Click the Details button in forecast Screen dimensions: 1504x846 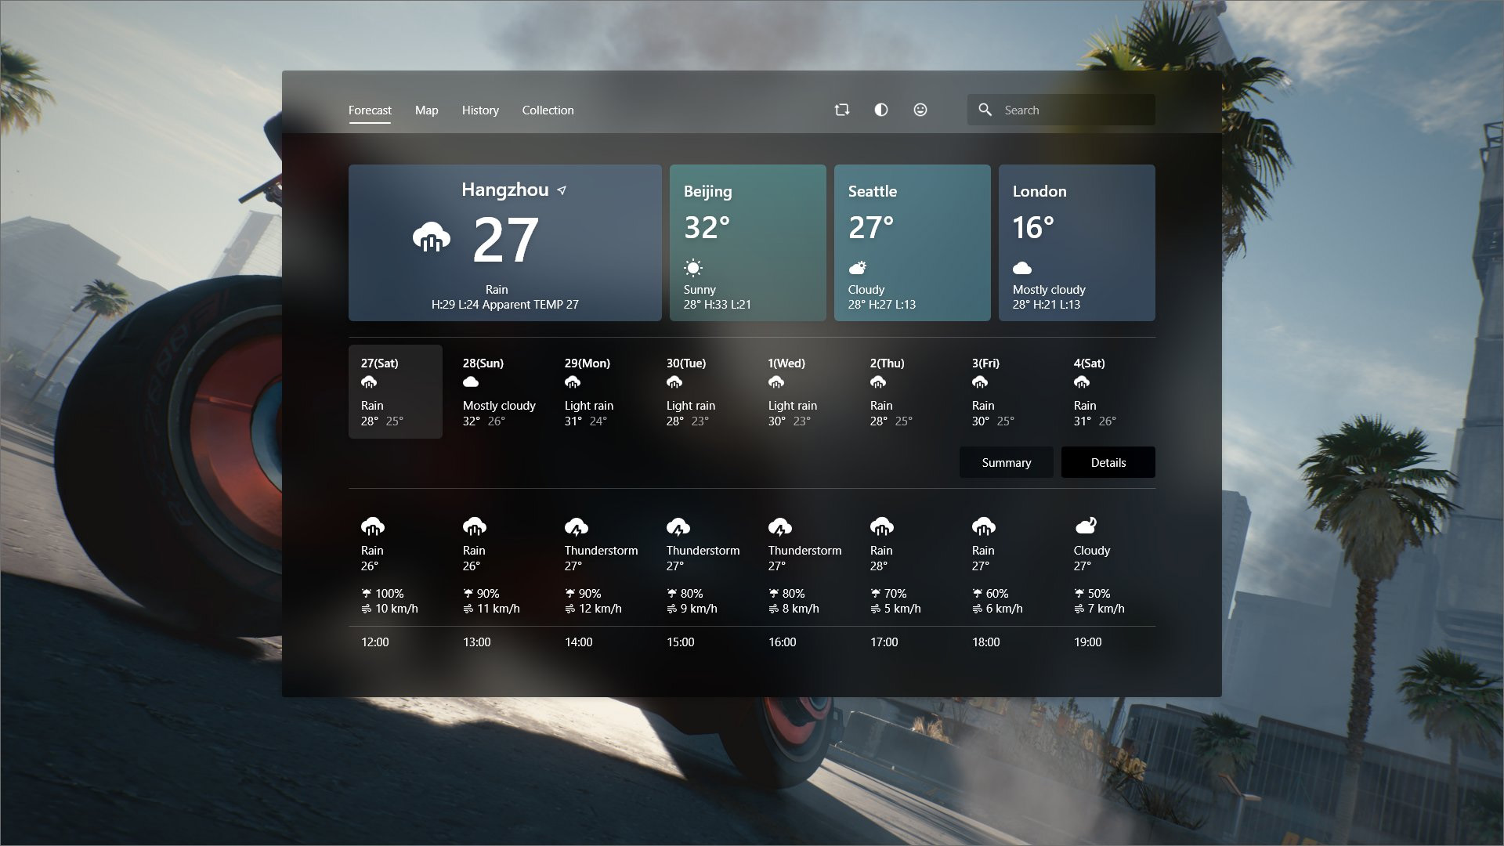point(1108,461)
